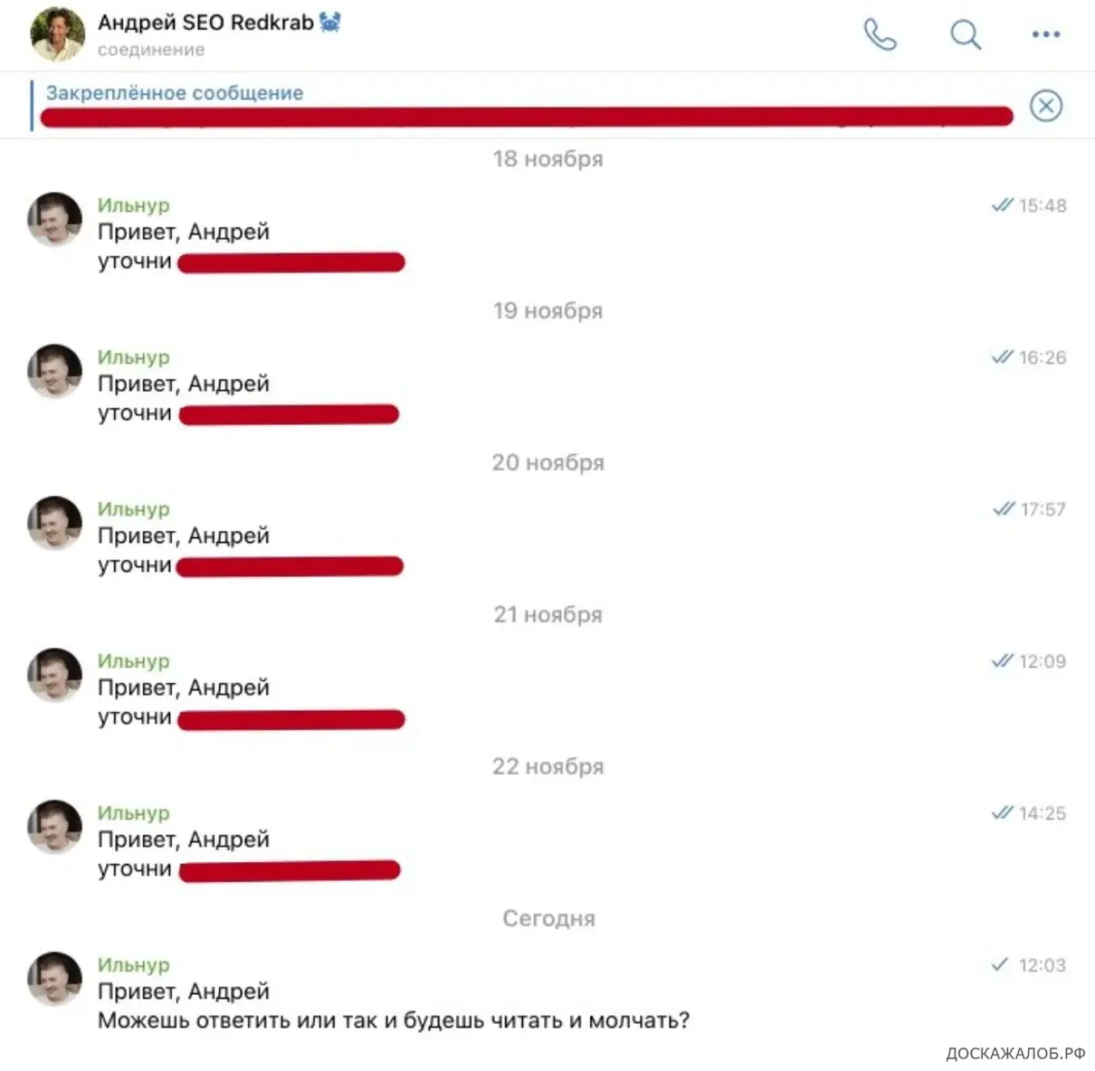Open search in chat using magnifier icon
Image resolution: width=1095 pixels, height=1071 pixels.
(x=966, y=34)
